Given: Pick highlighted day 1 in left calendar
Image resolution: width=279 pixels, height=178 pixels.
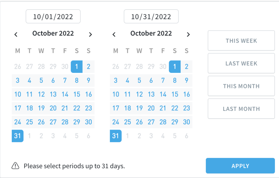Looking at the screenshot, I should (77, 67).
